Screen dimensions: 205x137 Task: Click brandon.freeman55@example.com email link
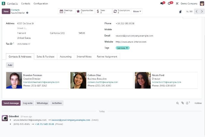click(41, 82)
